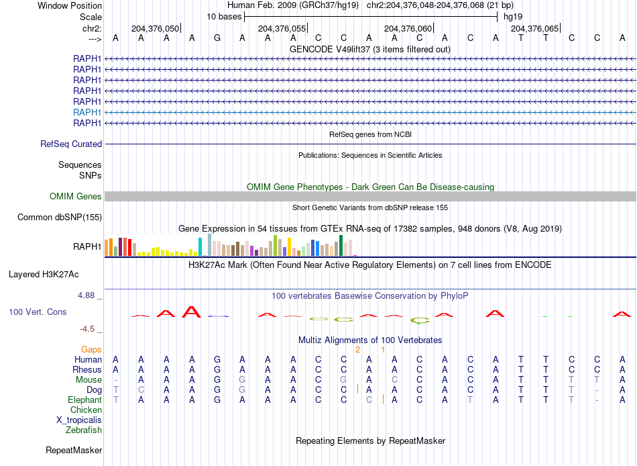Click the 204,376,050 ruler position
The width and height of the screenshot is (637, 466).
click(155, 28)
